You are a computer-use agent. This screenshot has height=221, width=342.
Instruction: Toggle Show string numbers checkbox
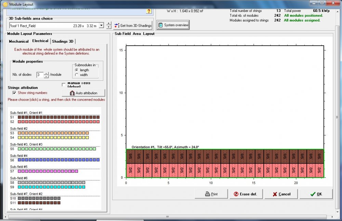(x=14, y=93)
